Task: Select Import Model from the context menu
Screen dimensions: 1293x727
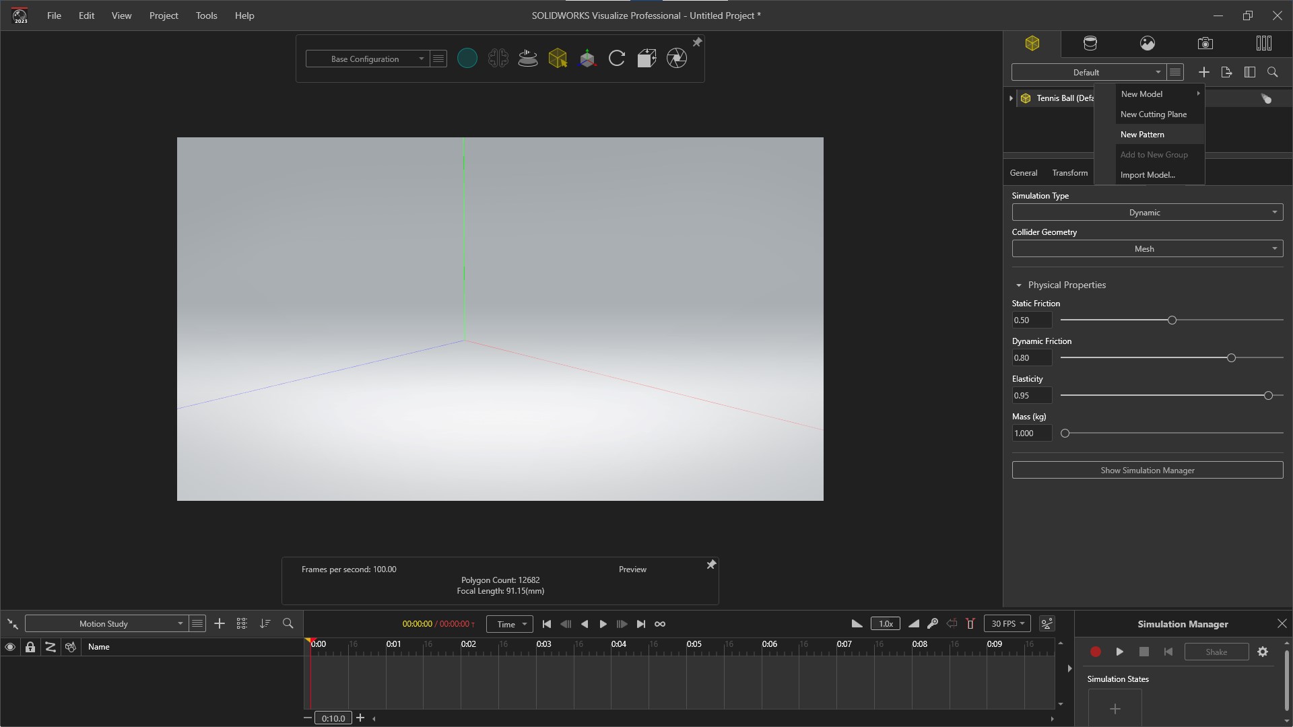Action: coord(1150,174)
